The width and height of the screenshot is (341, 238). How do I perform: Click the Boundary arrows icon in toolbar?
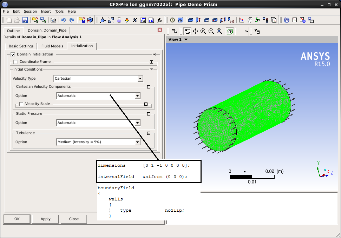198,20
